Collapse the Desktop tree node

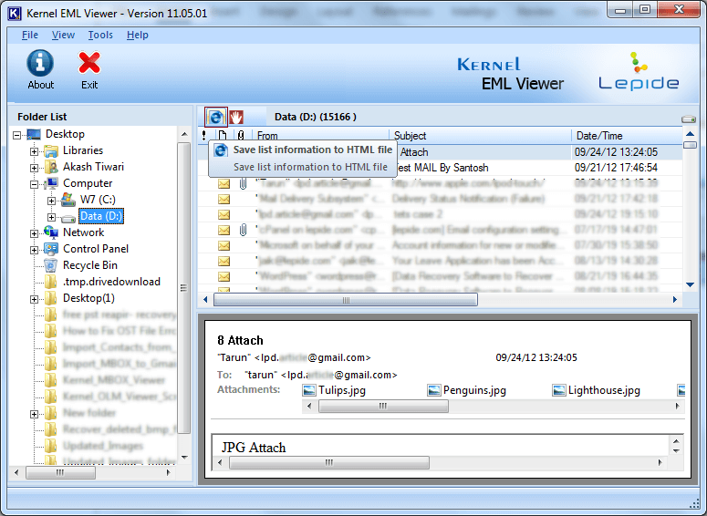[18, 135]
